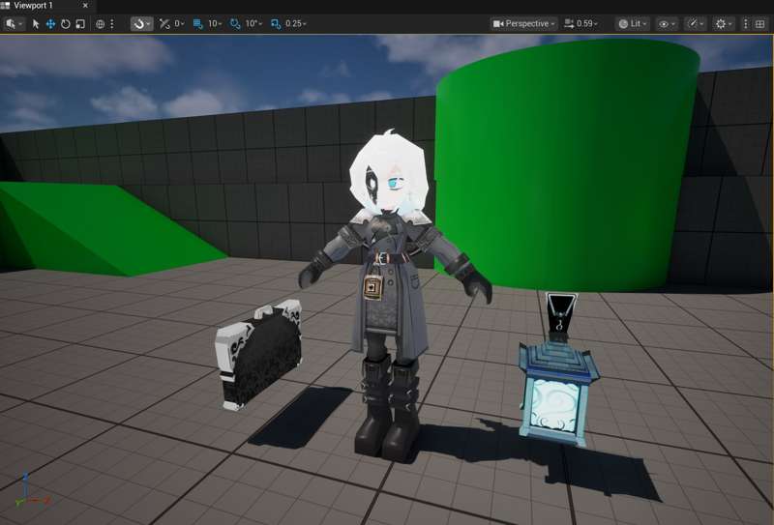The image size is (774, 525).
Task: Open the selection mode dropdown button
Action: coord(14,23)
